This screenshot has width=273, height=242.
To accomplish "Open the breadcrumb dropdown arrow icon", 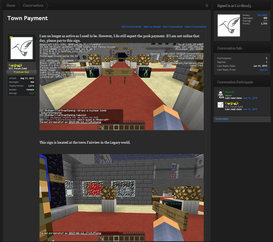I will 207,6.
